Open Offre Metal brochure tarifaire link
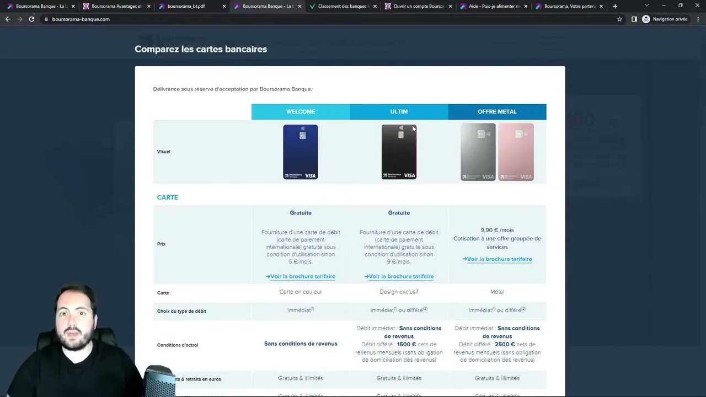 [x=499, y=259]
